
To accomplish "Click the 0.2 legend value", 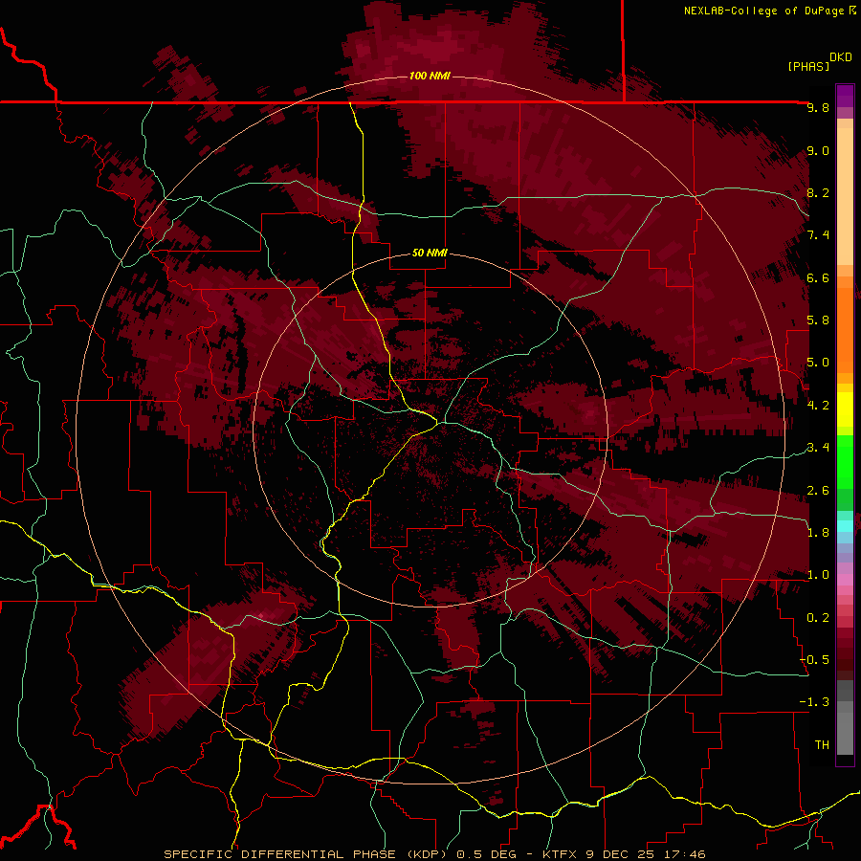I will click(x=818, y=618).
